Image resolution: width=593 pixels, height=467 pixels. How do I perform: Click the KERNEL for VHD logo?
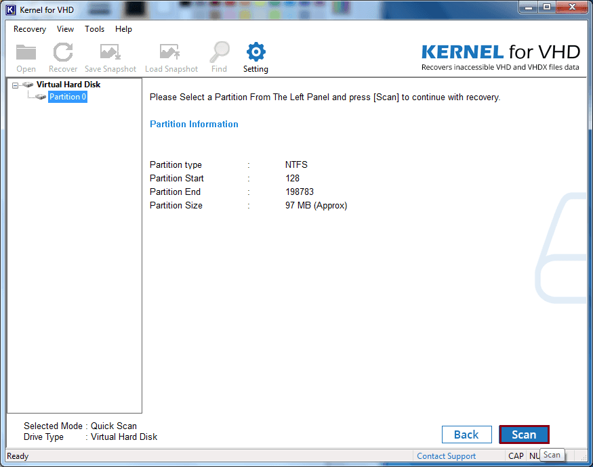click(500, 57)
